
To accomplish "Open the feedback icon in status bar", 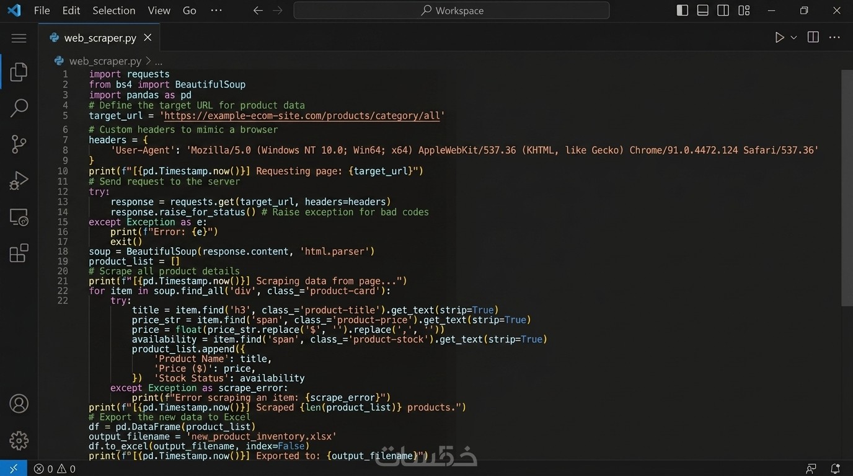I will (x=811, y=469).
